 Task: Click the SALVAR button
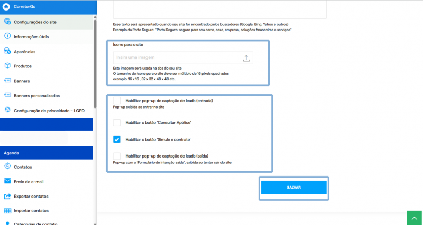[294, 188]
